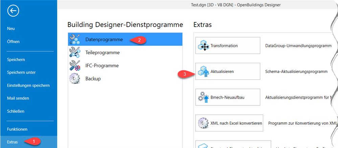Click the back arrow circle icon

pos(13,11)
